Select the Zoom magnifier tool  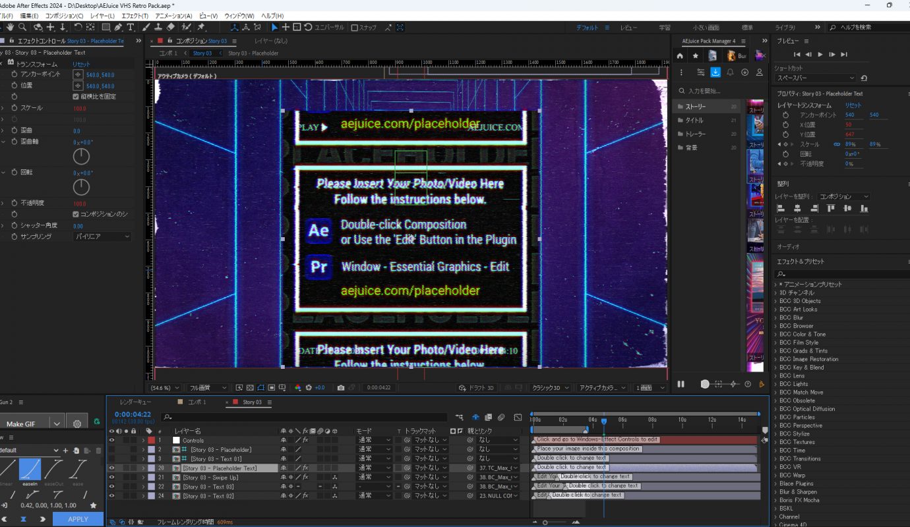(22, 27)
